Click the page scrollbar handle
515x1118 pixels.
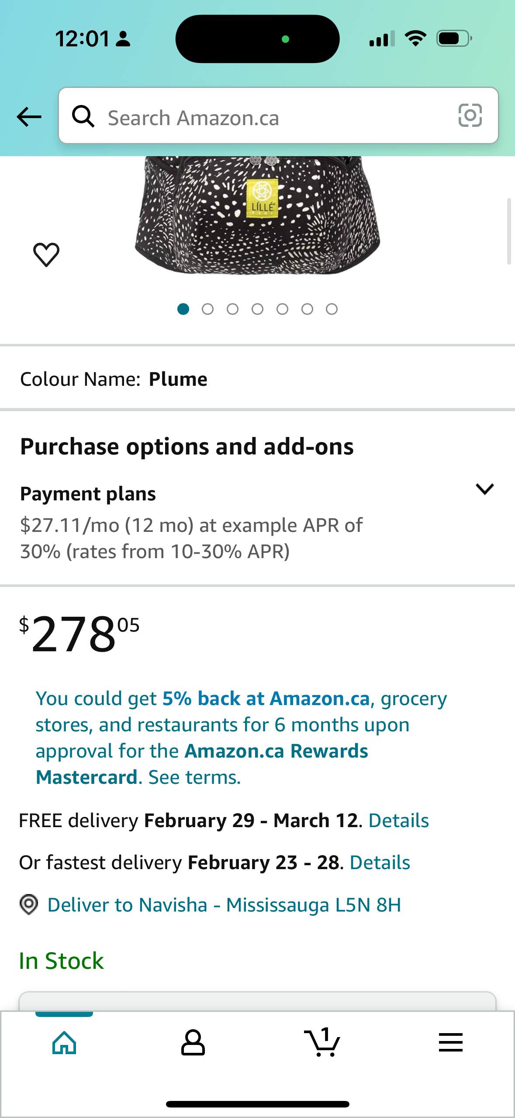tap(509, 231)
